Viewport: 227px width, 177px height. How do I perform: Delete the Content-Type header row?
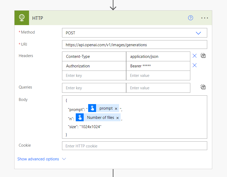pyautogui.click(x=195, y=56)
